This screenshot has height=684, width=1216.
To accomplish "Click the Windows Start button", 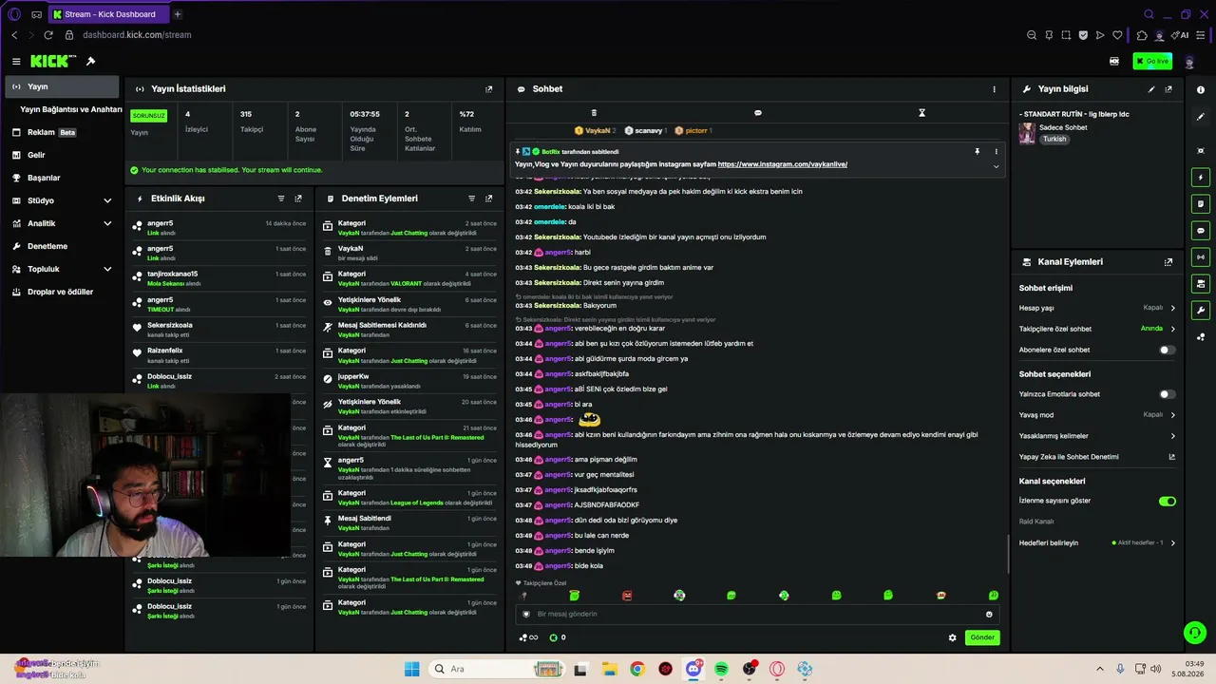I will pos(411,669).
